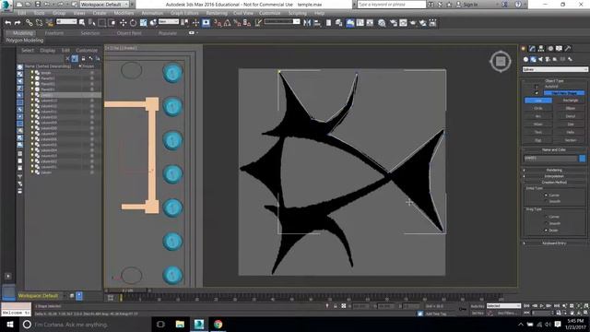Select the Cameras create category
This screenshot has height=332, width=590.
(548, 59)
